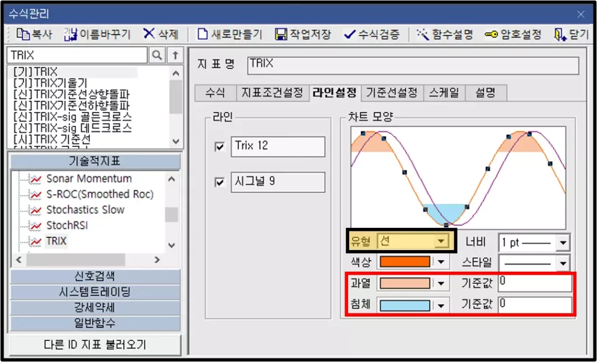597x362 pixels.
Task: Click the orange 색상 color swatch
Action: click(405, 262)
